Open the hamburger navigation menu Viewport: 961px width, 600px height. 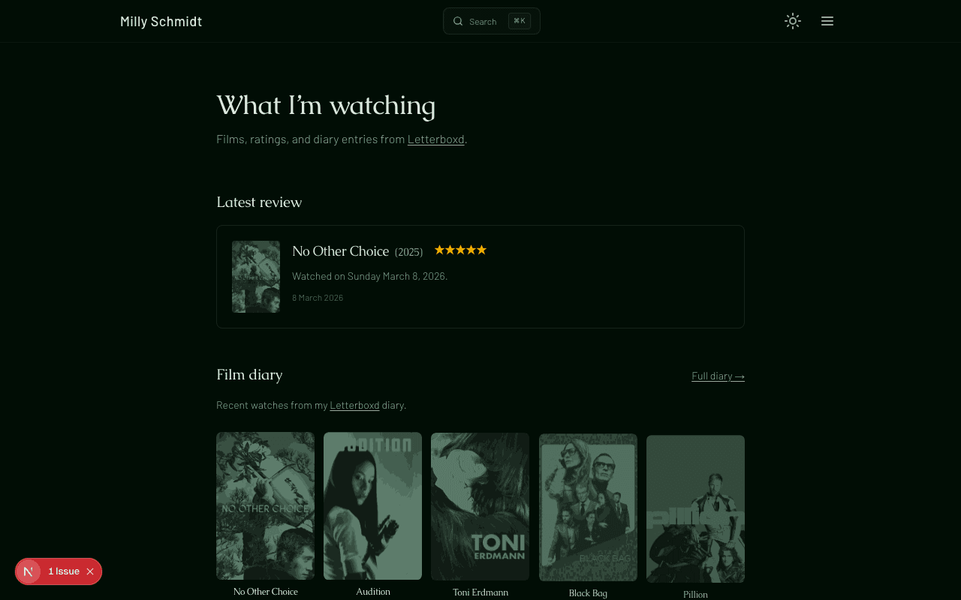pos(827,21)
